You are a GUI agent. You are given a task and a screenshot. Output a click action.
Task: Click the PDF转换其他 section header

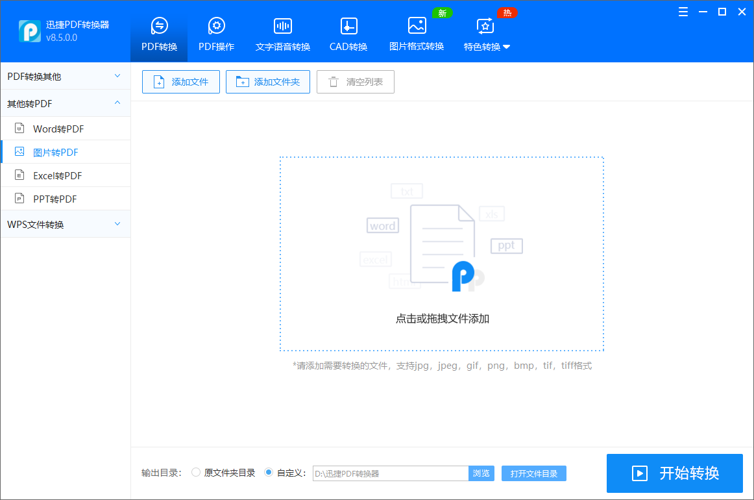66,76
